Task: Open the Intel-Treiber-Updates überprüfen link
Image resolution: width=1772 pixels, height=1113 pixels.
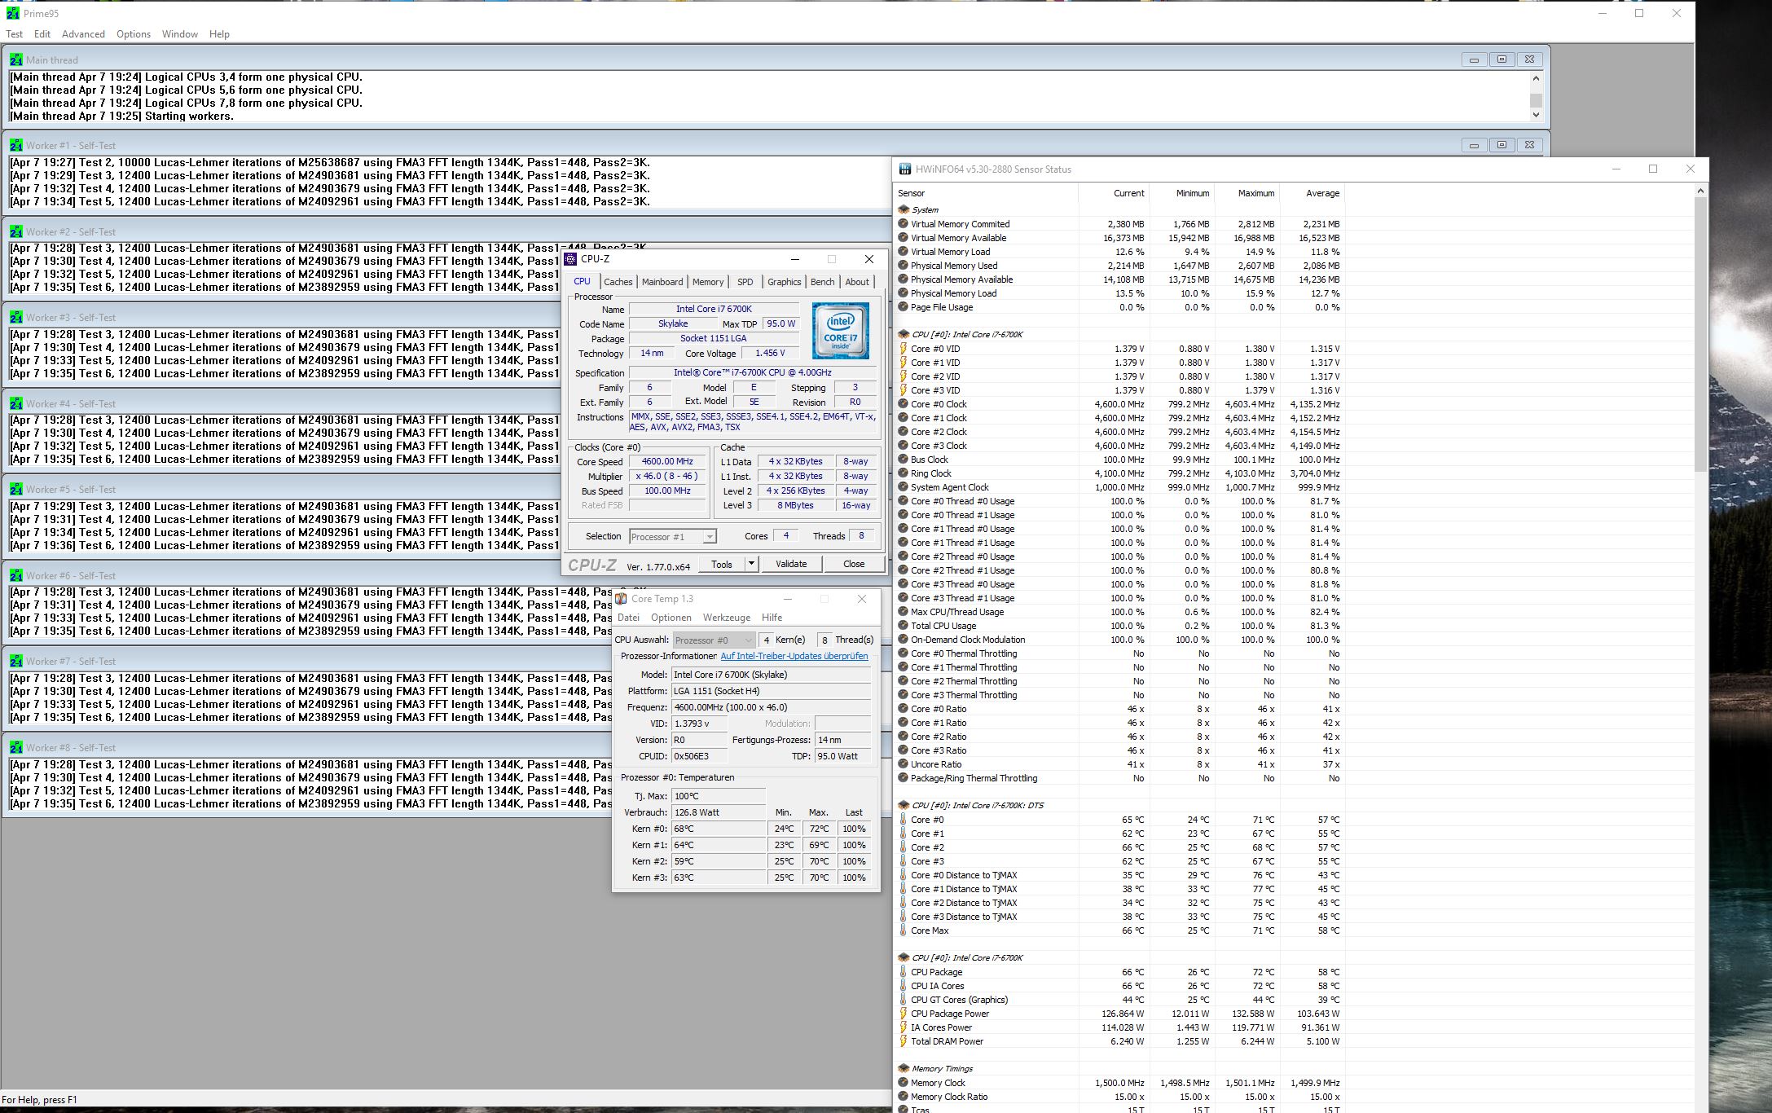Action: [x=794, y=656]
